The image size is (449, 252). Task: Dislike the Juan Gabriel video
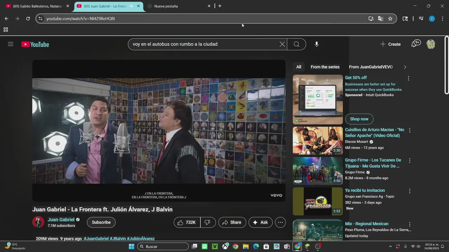pyautogui.click(x=208, y=222)
